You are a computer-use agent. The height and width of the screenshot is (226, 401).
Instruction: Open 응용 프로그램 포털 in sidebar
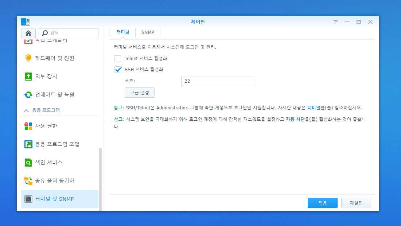click(x=59, y=144)
